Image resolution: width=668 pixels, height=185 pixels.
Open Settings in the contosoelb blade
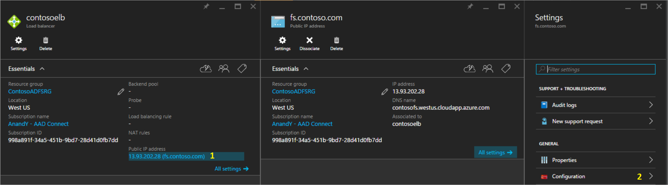[x=19, y=44]
